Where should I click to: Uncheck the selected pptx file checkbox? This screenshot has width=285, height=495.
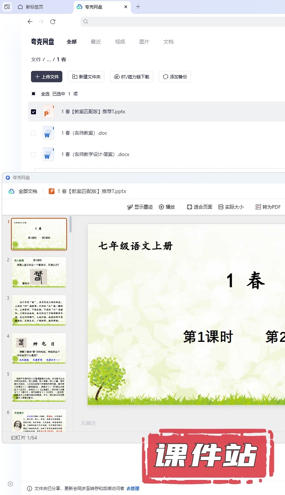coord(33,112)
